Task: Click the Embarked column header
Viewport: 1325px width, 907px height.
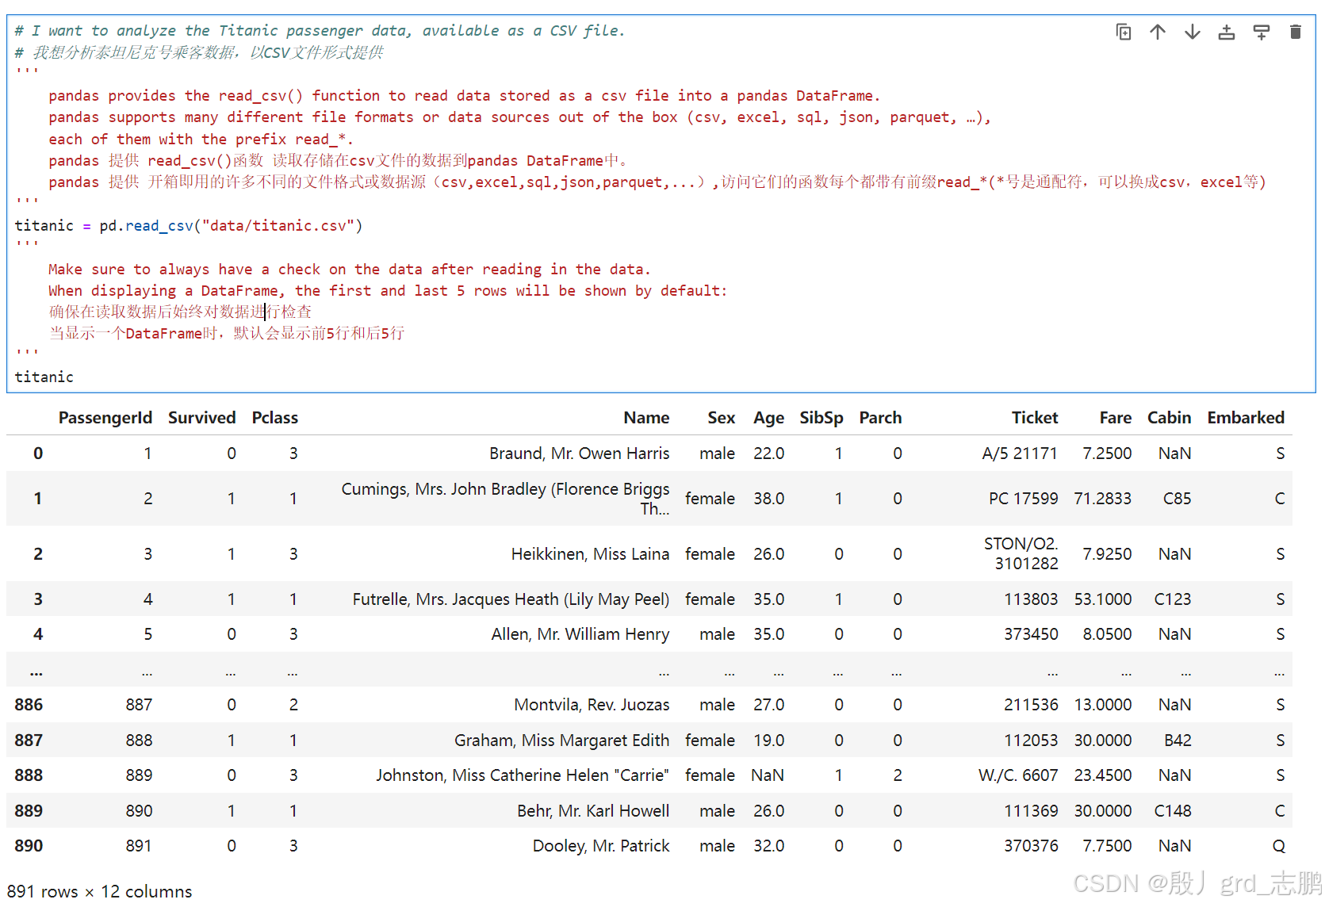Action: point(1246,418)
